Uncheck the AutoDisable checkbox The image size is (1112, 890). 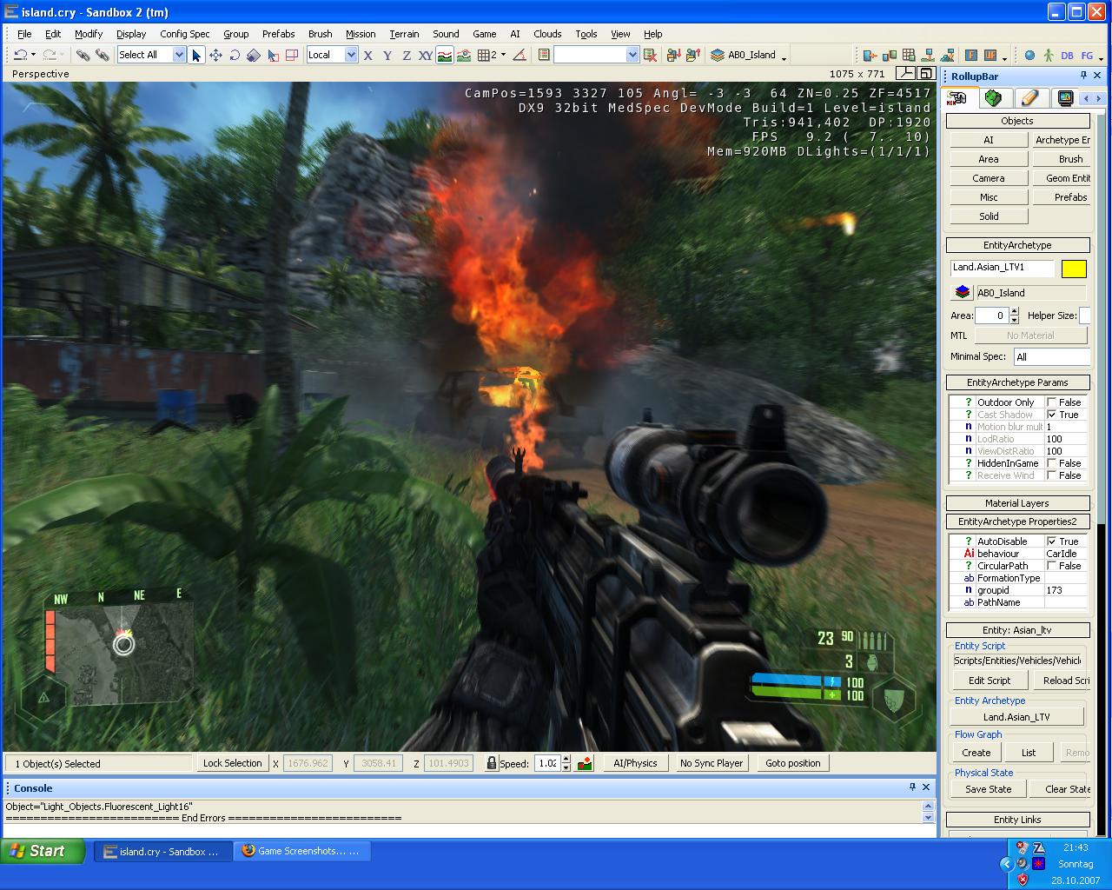pyautogui.click(x=1052, y=541)
